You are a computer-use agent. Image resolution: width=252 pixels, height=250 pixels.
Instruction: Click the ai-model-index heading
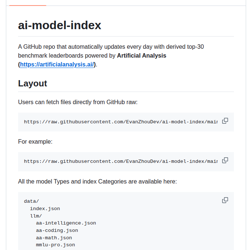coord(59,25)
